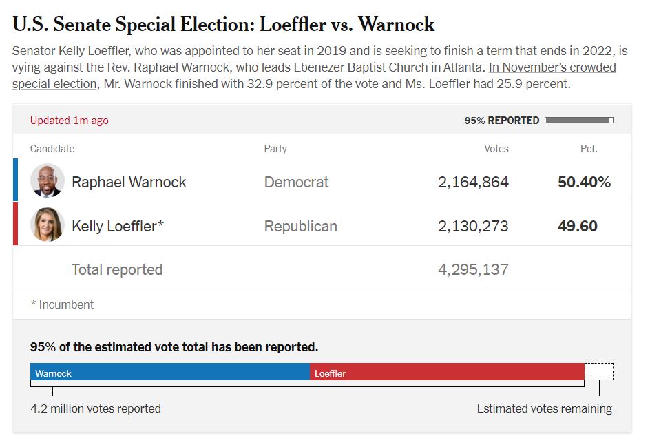Click the Party column header
Viewport: 650px width, 447px height.
pos(275,149)
